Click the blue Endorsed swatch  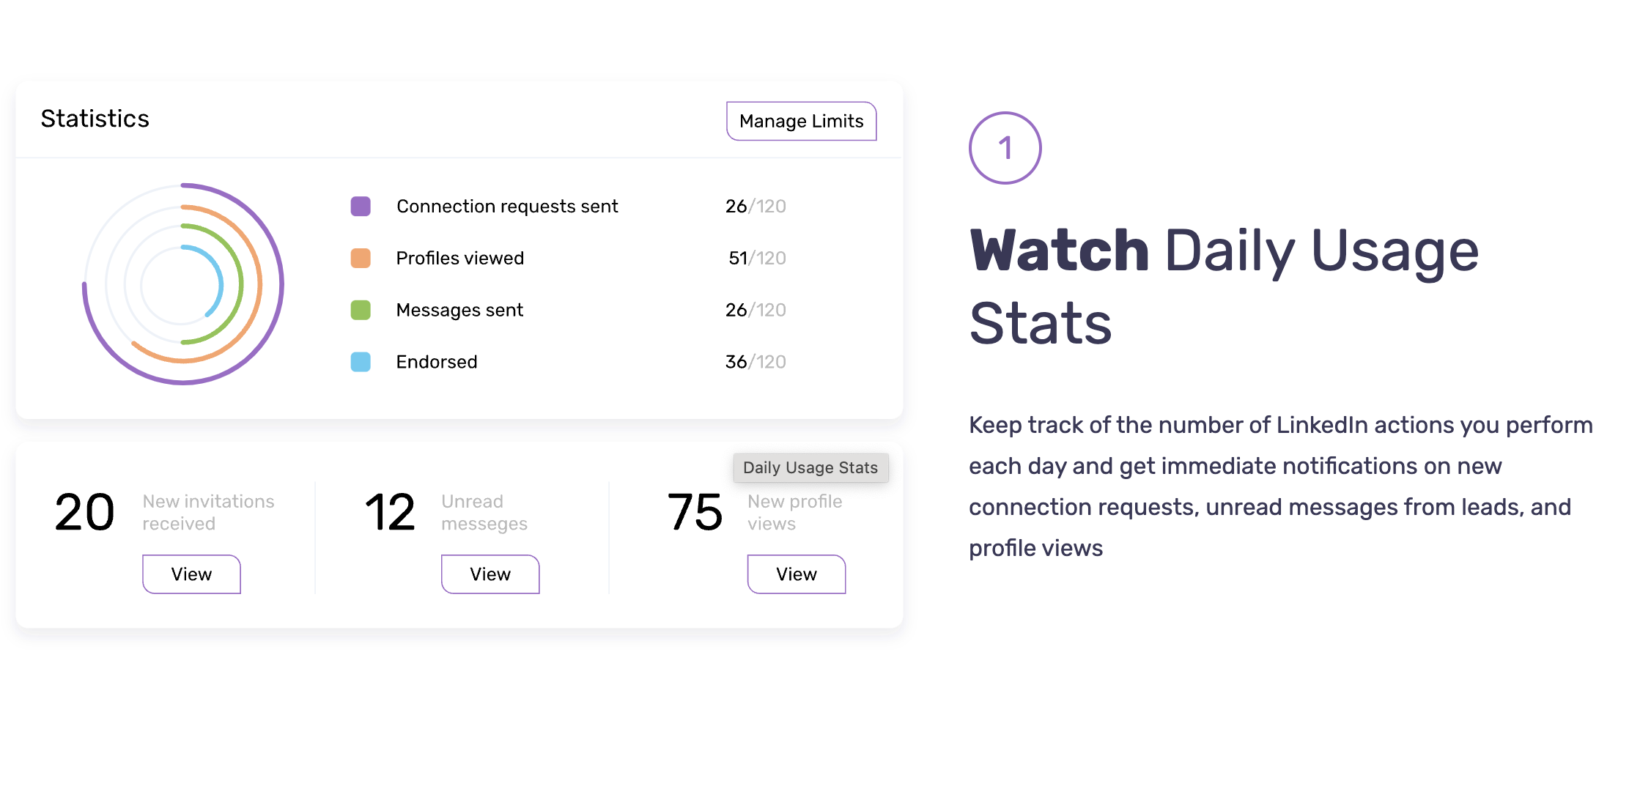click(361, 362)
